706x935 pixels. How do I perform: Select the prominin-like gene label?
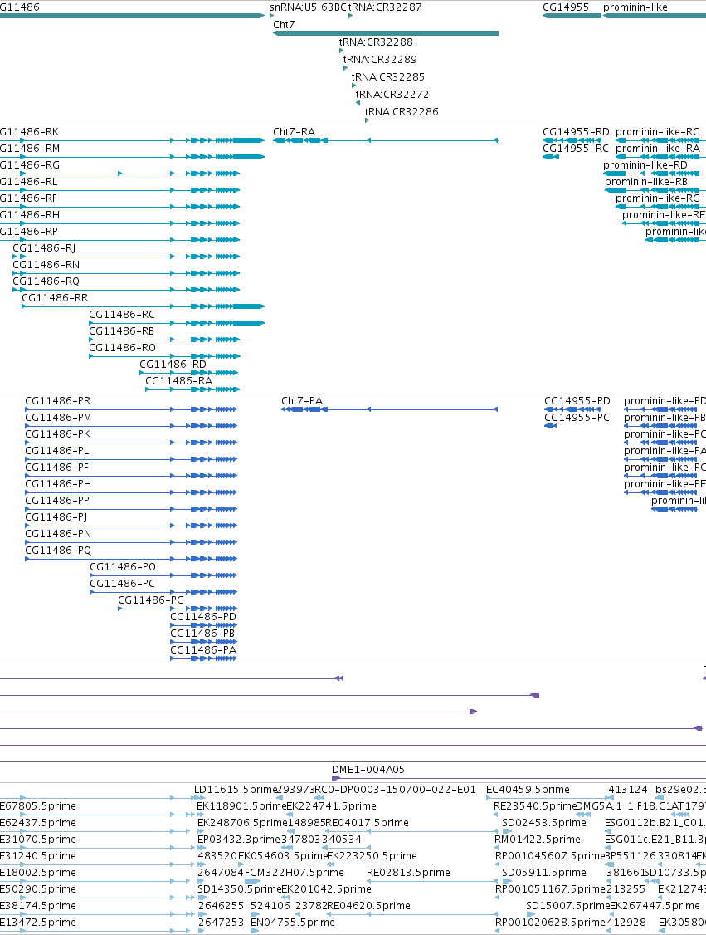pyautogui.click(x=635, y=7)
